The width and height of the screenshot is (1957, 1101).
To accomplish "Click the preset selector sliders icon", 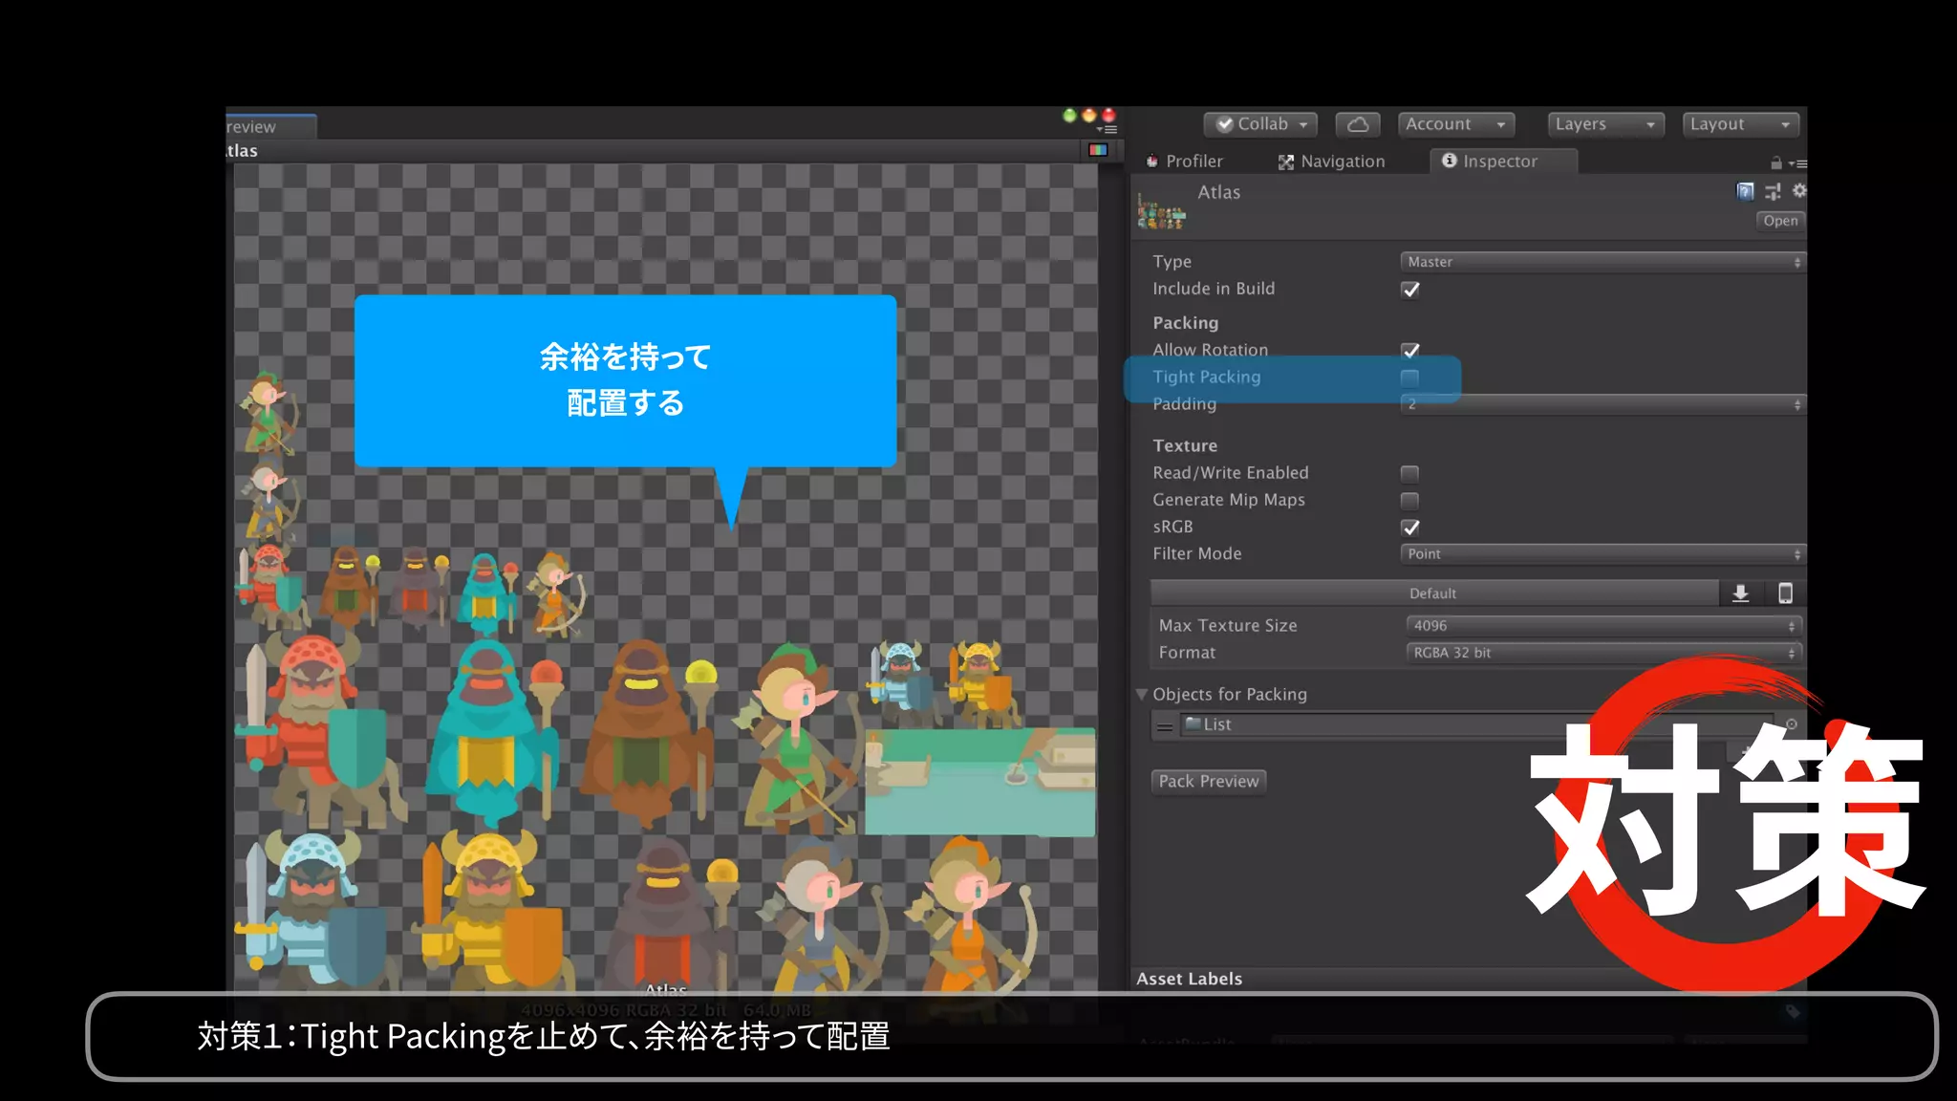I will (1773, 191).
